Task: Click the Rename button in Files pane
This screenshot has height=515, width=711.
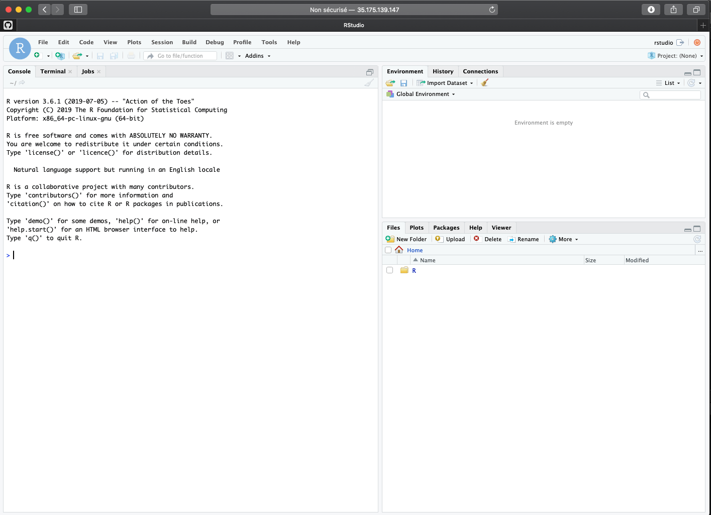Action: pos(524,239)
